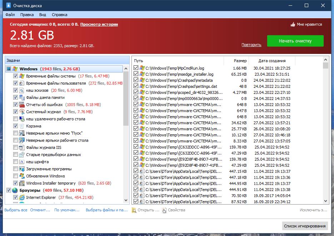The height and width of the screenshot is (236, 334).
Task: Open the Файл menu
Action: pyautogui.click(x=10, y=15)
